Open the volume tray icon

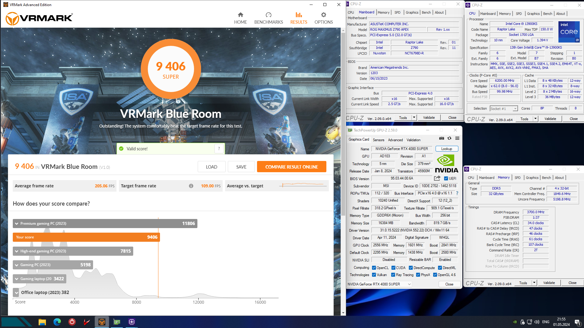[537, 322]
